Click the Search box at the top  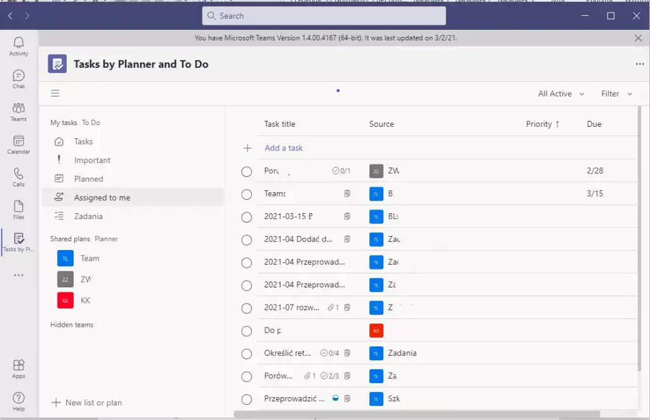[324, 16]
